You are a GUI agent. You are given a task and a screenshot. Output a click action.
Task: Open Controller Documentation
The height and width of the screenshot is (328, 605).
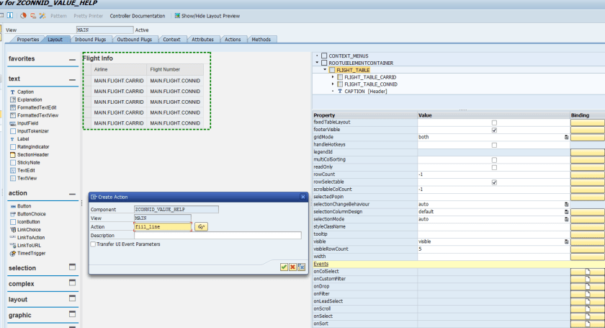click(x=137, y=15)
